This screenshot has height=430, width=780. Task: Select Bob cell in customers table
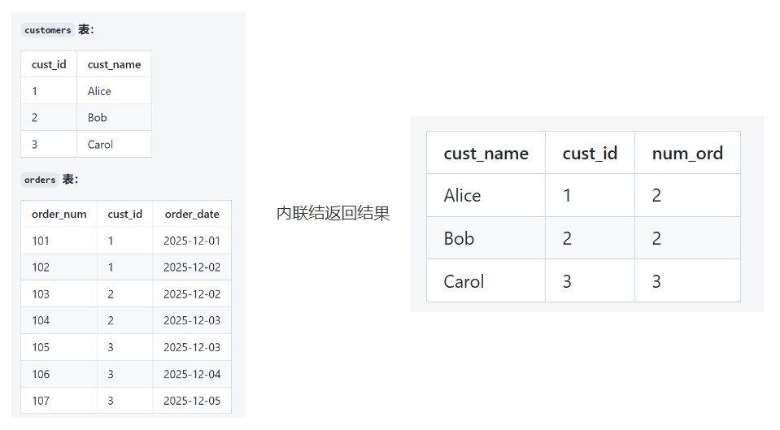click(x=98, y=117)
